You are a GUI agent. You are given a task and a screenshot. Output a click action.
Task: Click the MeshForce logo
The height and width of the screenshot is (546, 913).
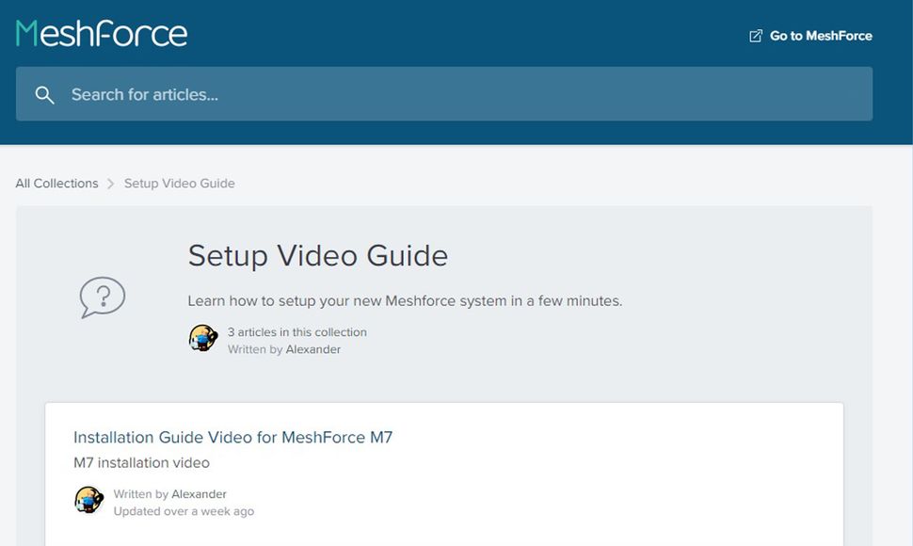point(102,33)
